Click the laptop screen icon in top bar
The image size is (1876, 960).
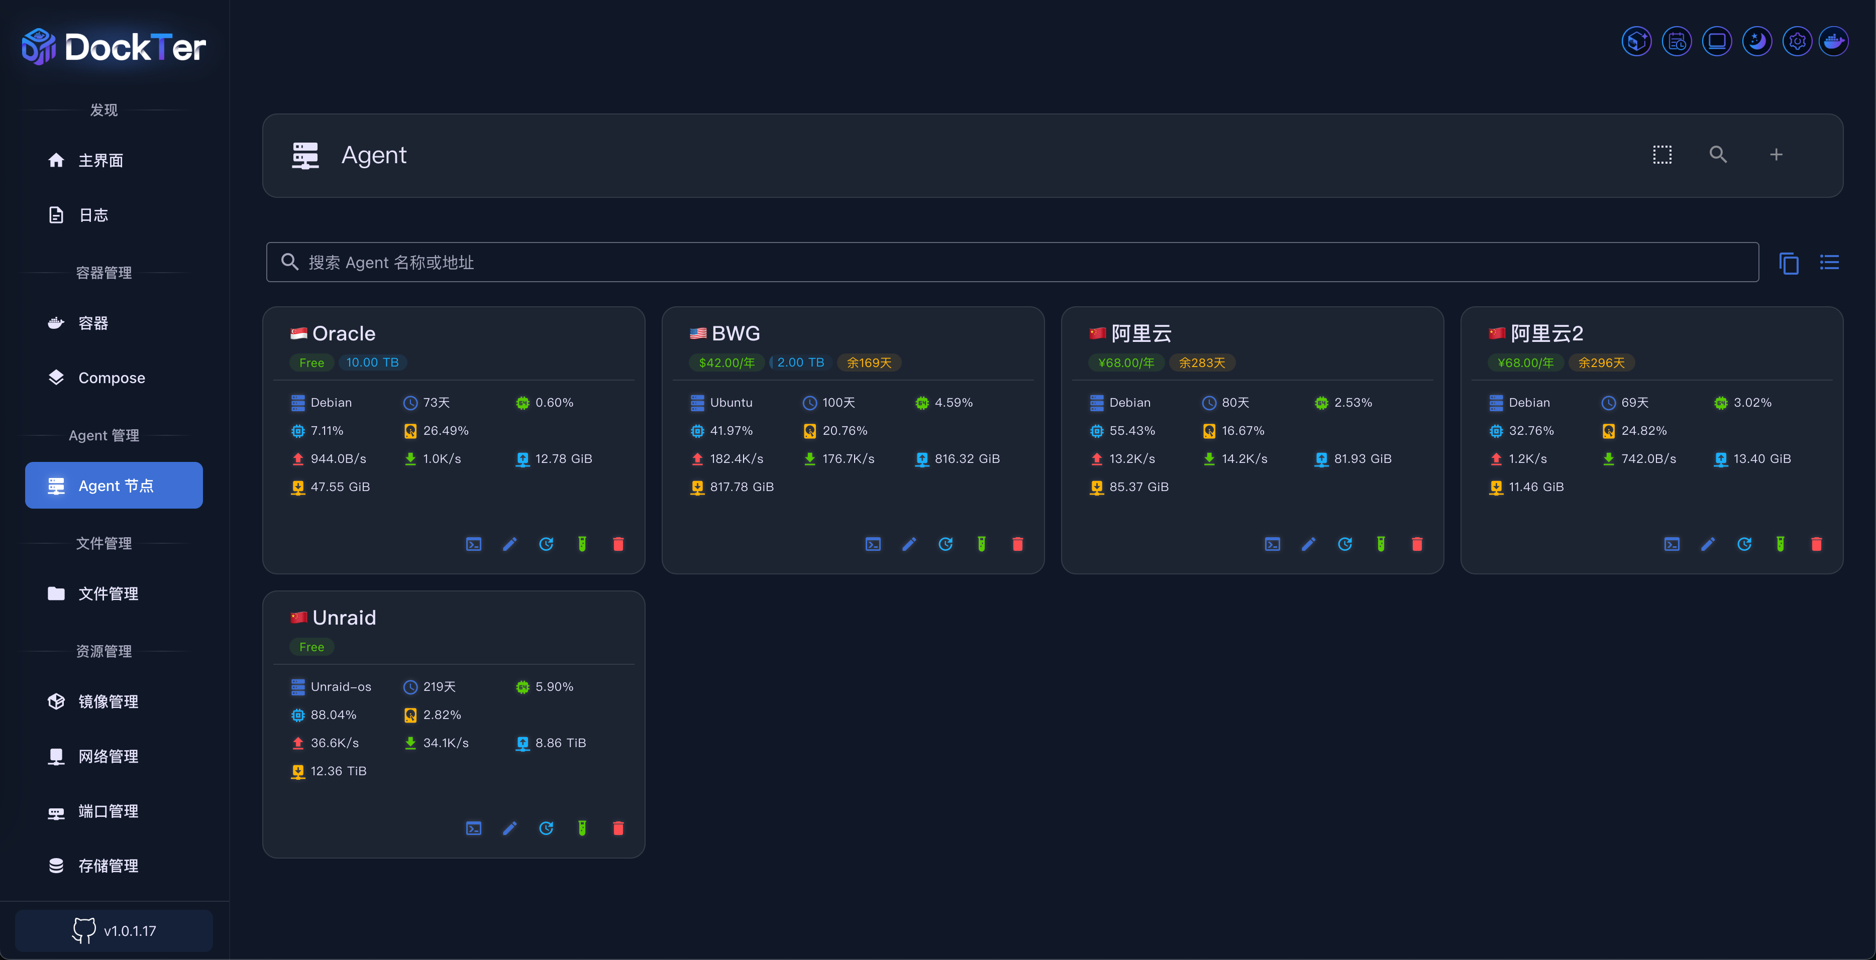(x=1717, y=42)
